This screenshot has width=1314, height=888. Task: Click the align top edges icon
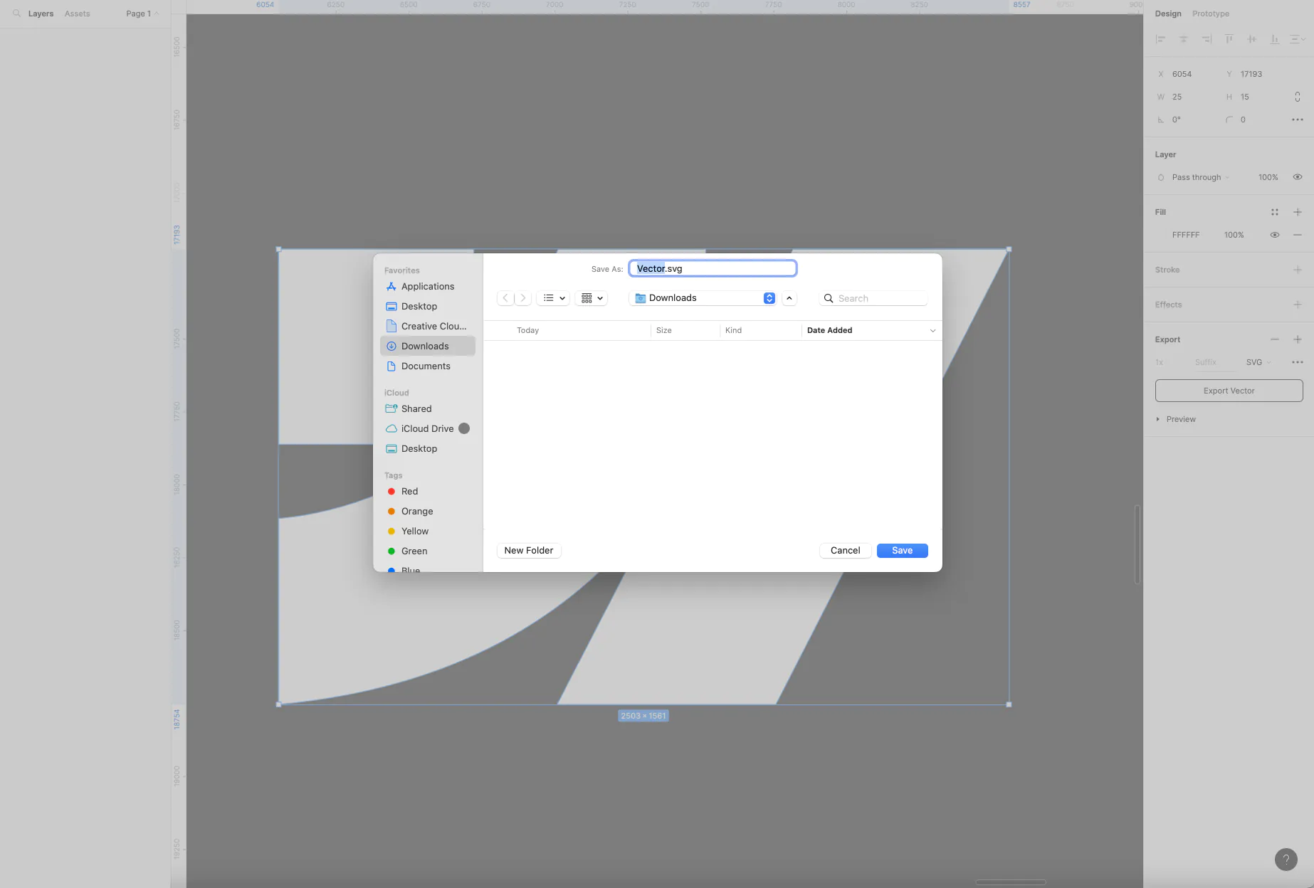pyautogui.click(x=1229, y=39)
